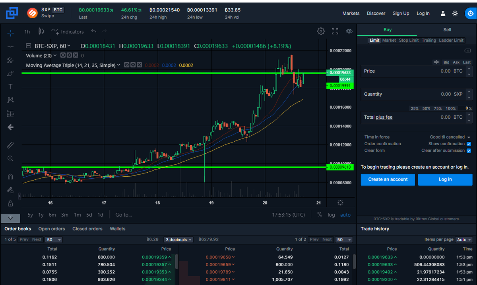477x285 pixels.
Task: Open Good til cancelled dropdown
Action: point(450,137)
